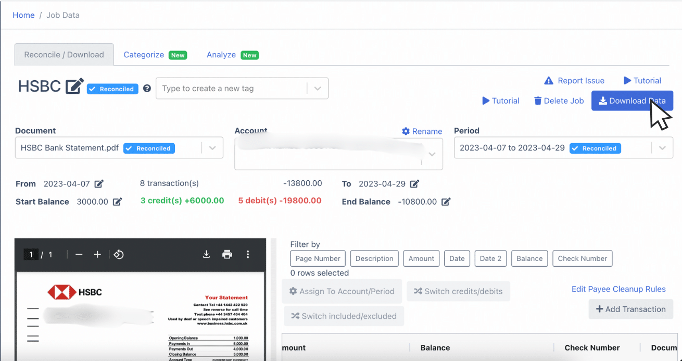Filter by Amount
This screenshot has height=361, width=682.
tap(421, 258)
